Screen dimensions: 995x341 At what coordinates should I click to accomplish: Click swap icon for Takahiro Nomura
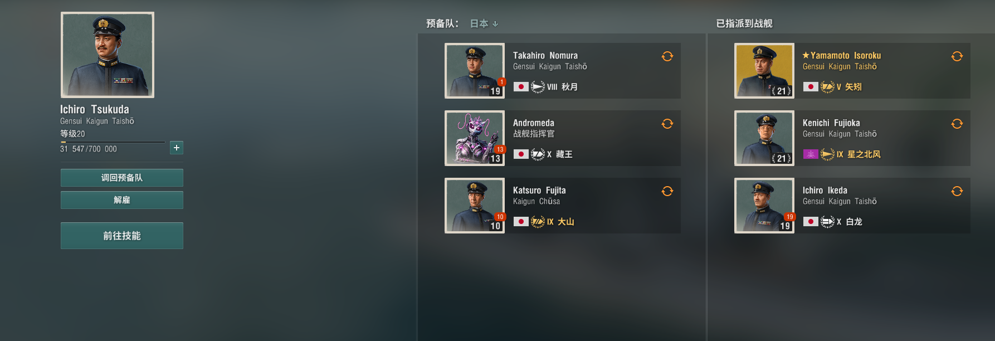667,56
